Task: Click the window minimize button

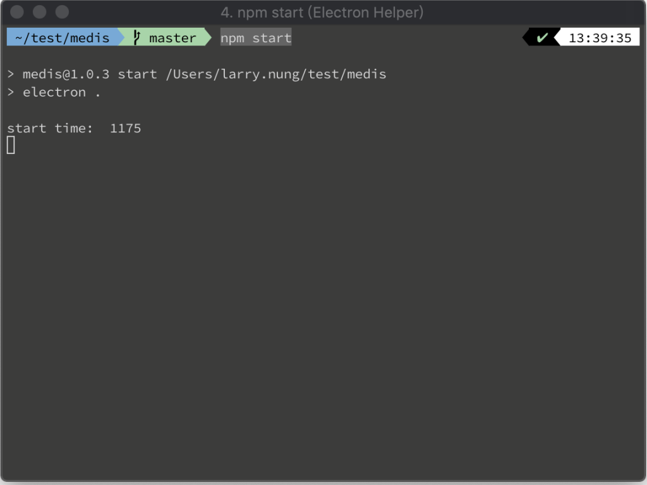Action: [40, 12]
